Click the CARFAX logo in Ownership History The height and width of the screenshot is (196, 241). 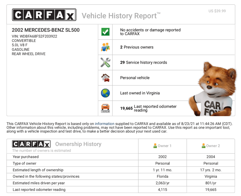click(31, 144)
